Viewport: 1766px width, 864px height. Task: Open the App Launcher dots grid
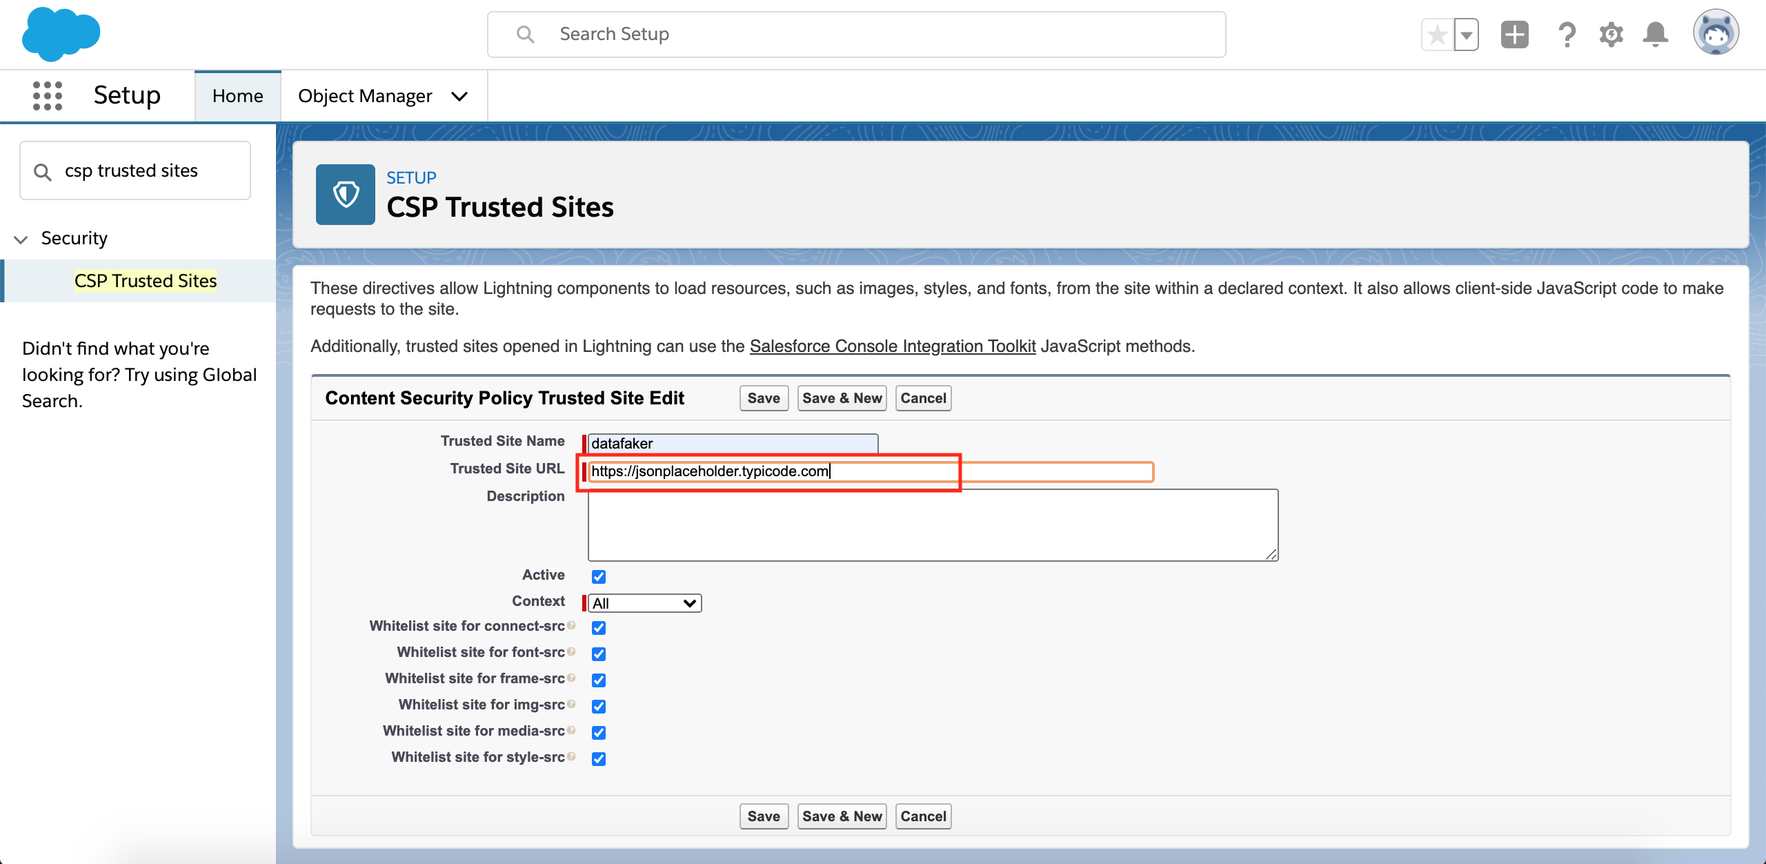[48, 95]
